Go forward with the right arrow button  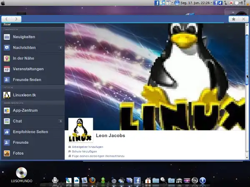(16, 19)
